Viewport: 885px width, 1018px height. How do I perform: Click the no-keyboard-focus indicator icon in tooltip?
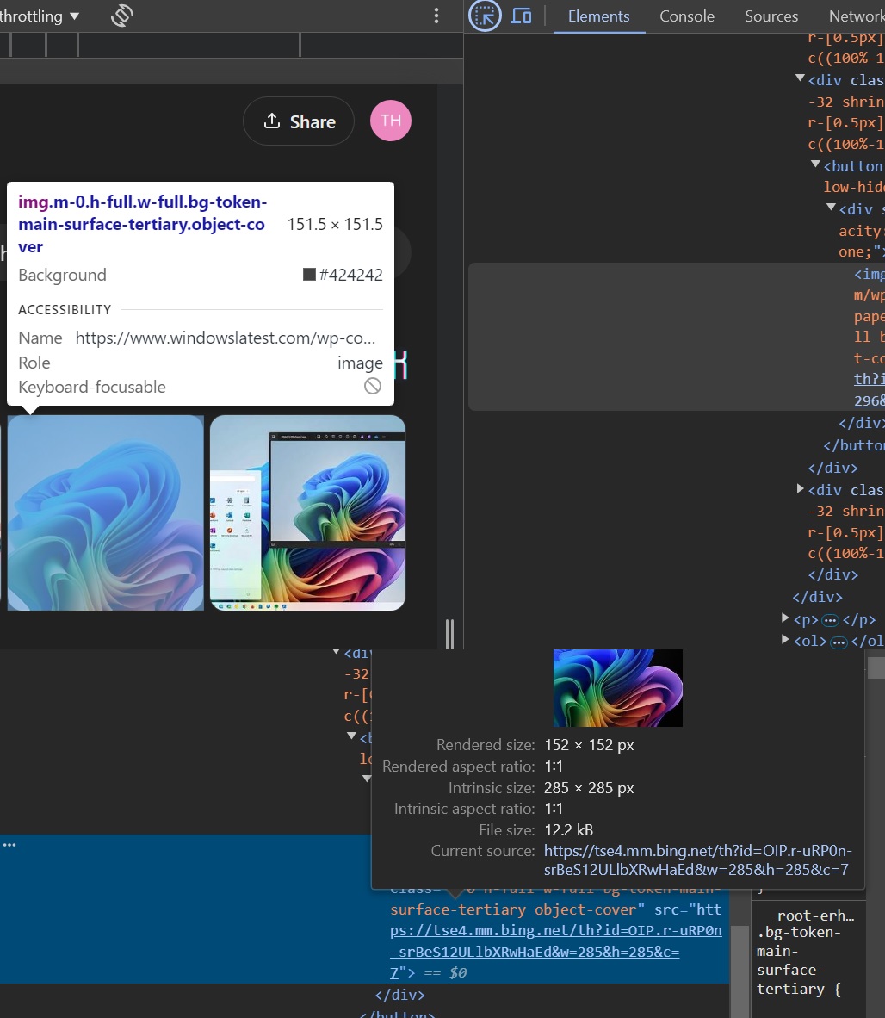pos(372,386)
